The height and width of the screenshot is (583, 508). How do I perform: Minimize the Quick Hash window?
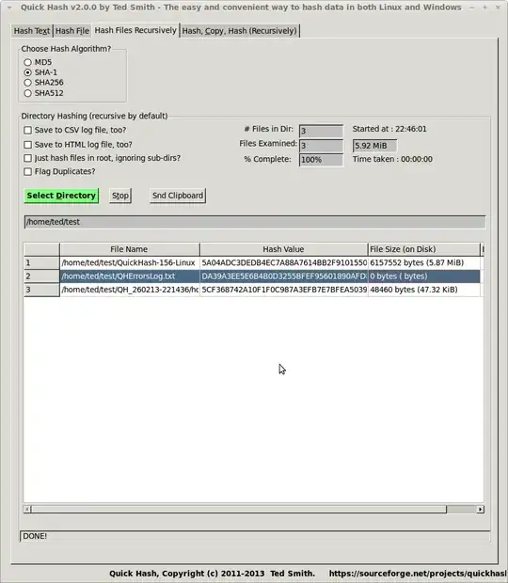[x=472, y=8]
